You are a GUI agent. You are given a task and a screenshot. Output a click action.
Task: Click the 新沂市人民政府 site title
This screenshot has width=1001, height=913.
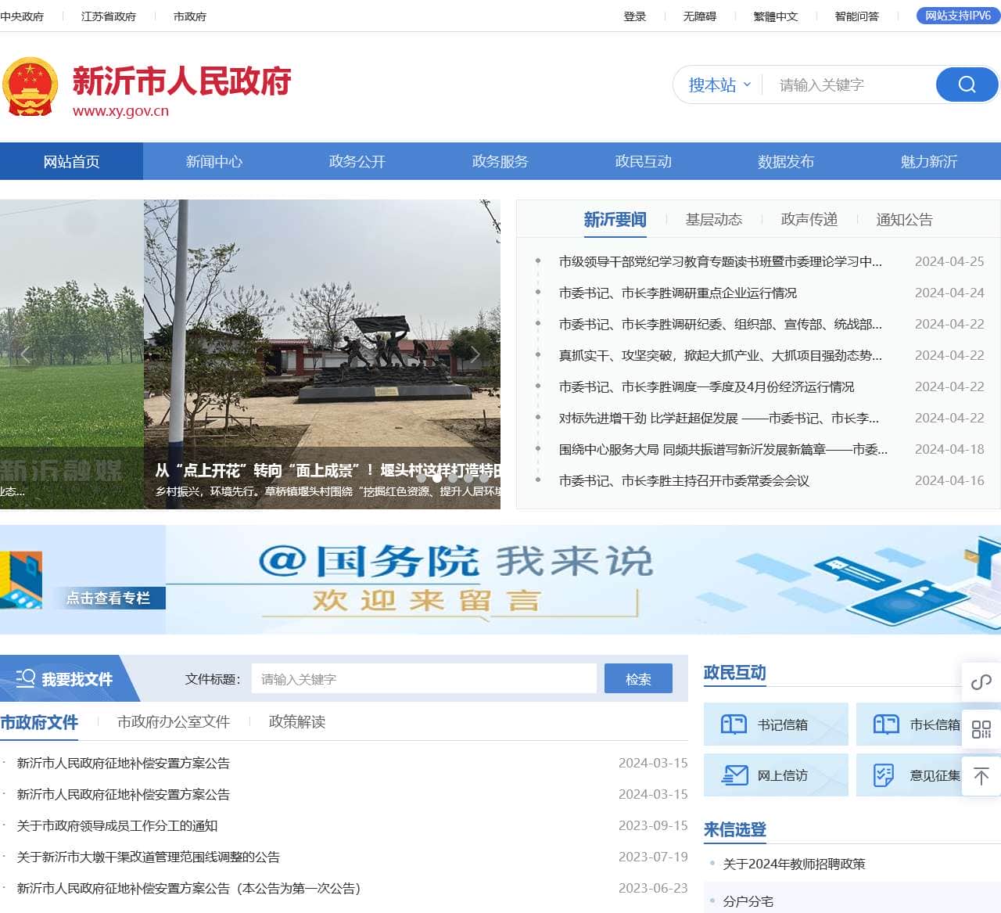click(182, 81)
